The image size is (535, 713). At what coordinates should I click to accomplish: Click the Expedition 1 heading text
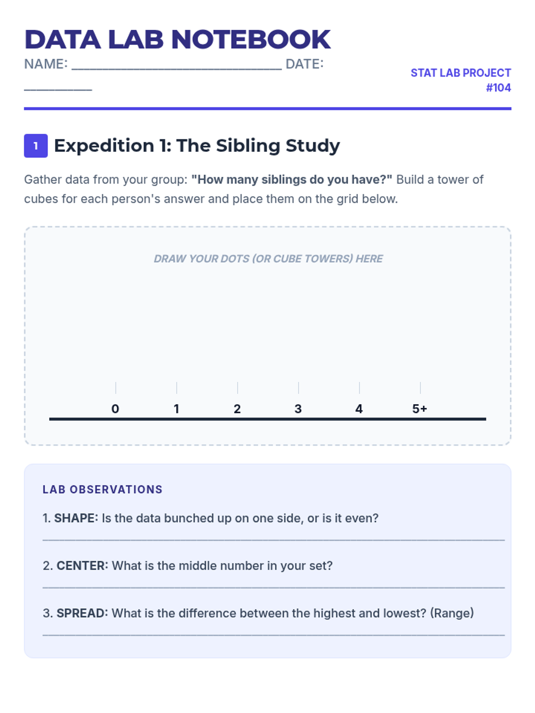tap(197, 146)
